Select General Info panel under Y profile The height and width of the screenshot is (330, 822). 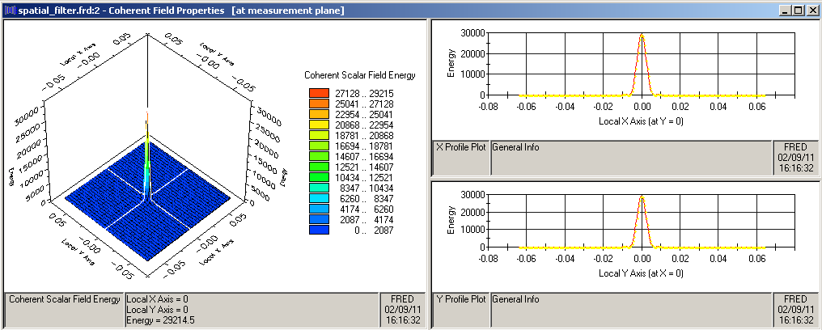pos(631,310)
